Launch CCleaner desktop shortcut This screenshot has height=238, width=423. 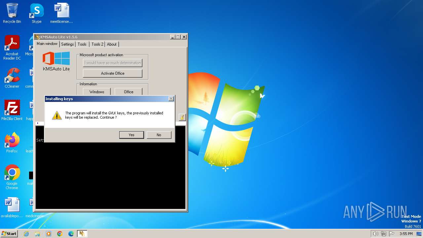coord(12,78)
